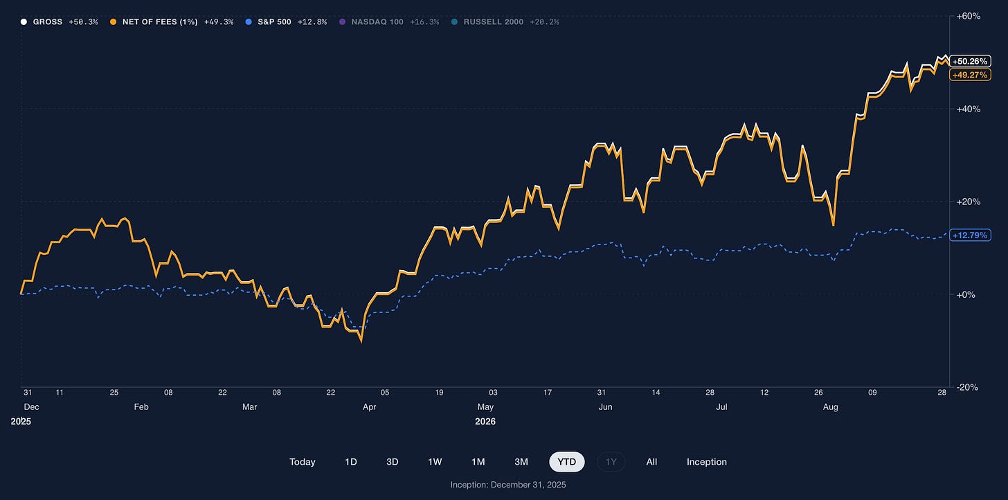Image resolution: width=1008 pixels, height=500 pixels.
Task: Click the 12 date tick on x-axis
Action: [764, 393]
